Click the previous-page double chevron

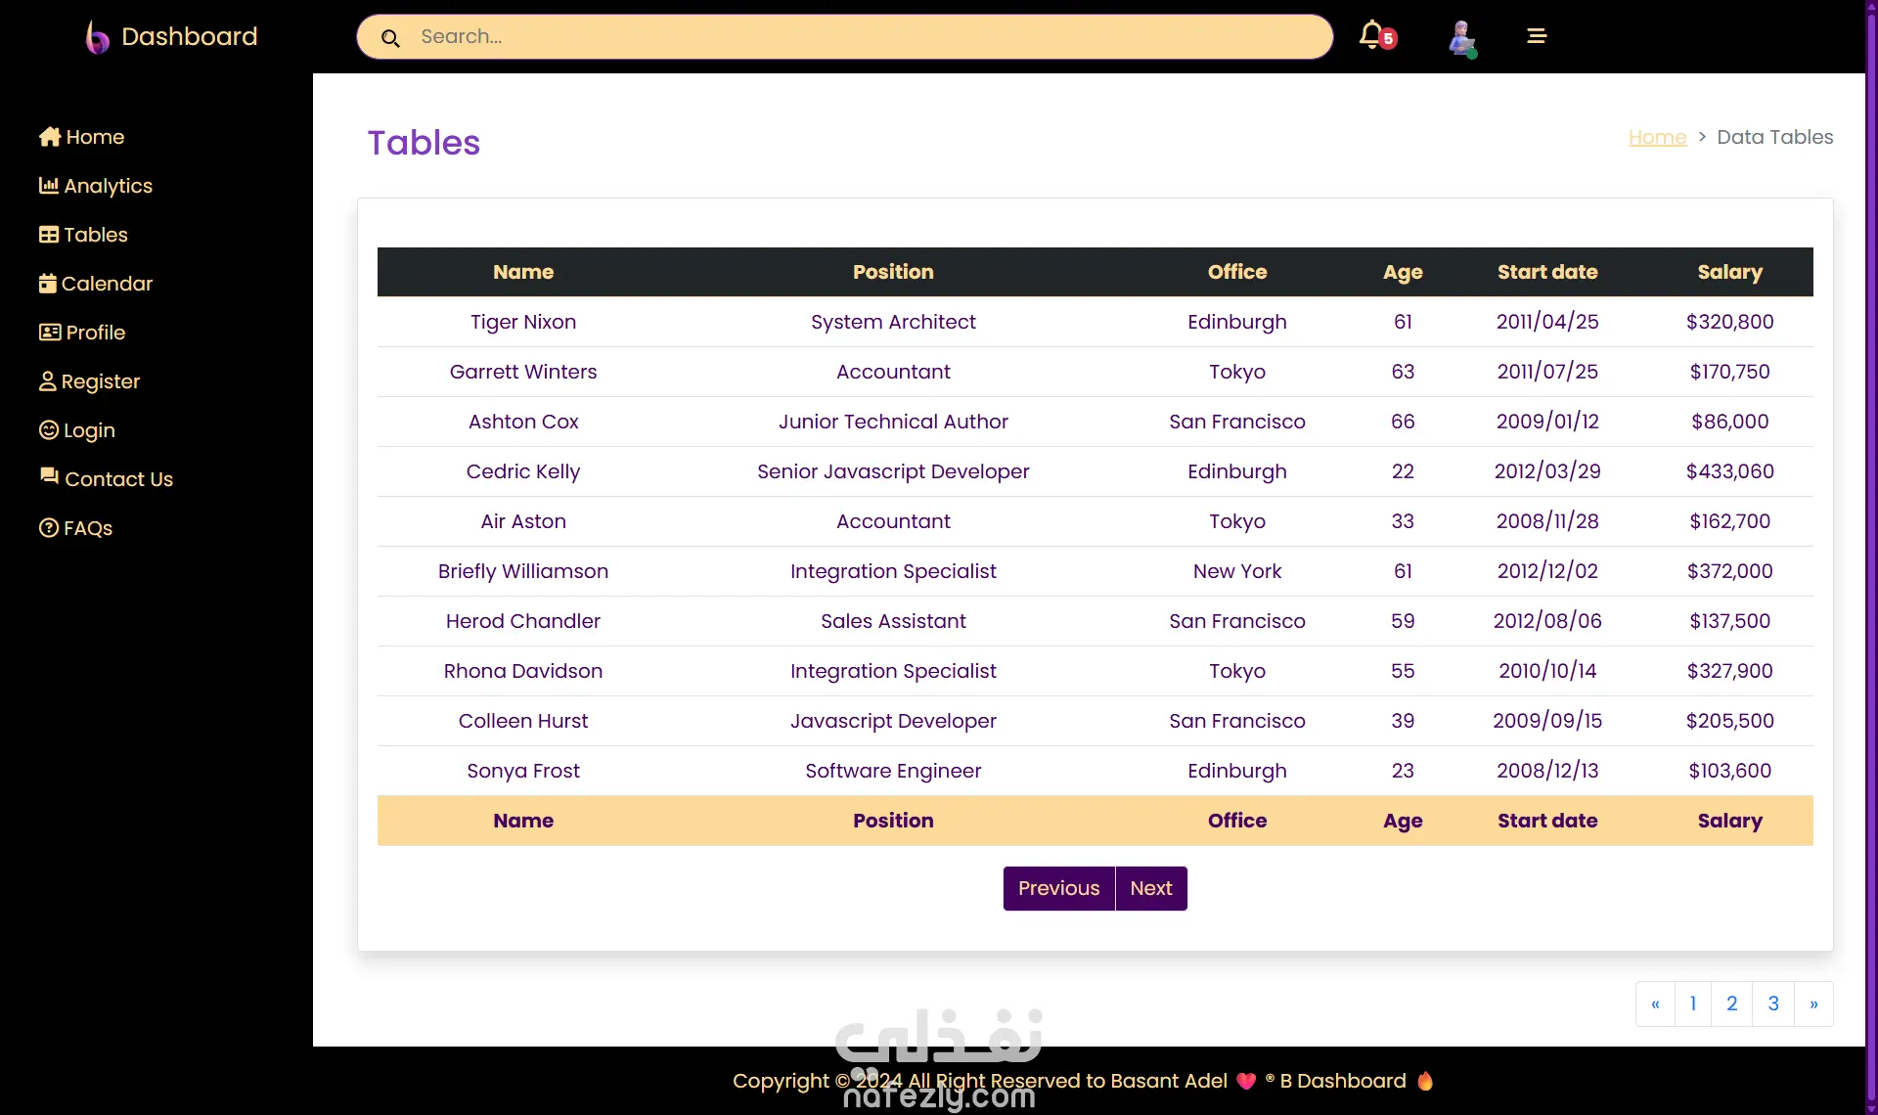[1655, 1003]
